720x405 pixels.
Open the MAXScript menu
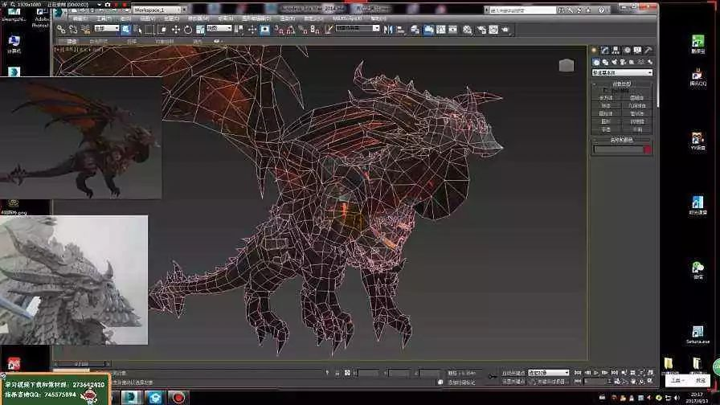coord(347,18)
